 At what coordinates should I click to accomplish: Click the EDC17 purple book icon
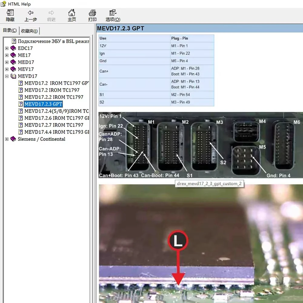pyautogui.click(x=13, y=48)
